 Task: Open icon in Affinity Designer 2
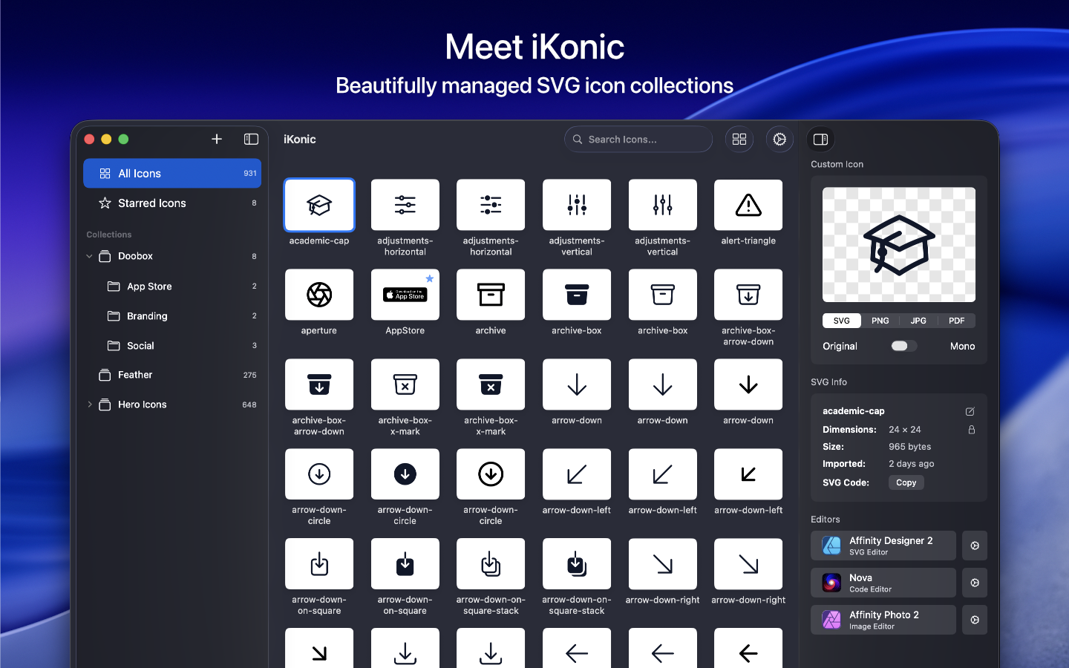pos(883,546)
